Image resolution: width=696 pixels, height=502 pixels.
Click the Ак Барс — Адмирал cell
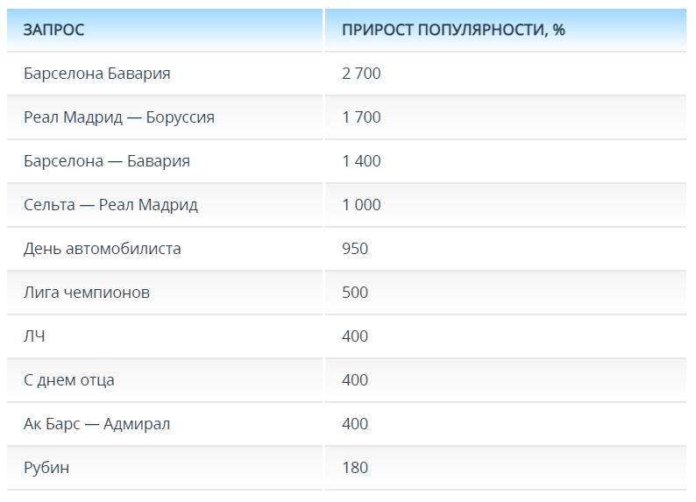pos(96,424)
